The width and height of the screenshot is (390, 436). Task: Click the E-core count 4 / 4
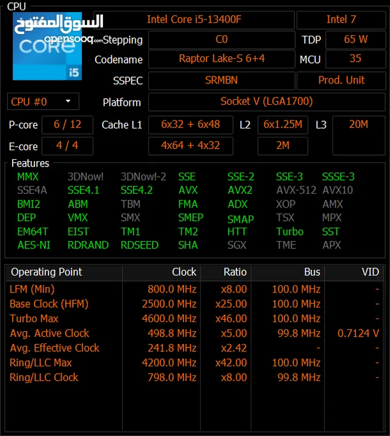[x=67, y=146]
